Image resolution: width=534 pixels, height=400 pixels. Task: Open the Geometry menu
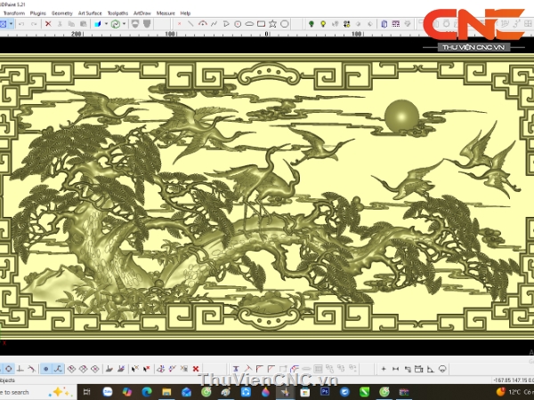click(x=62, y=13)
